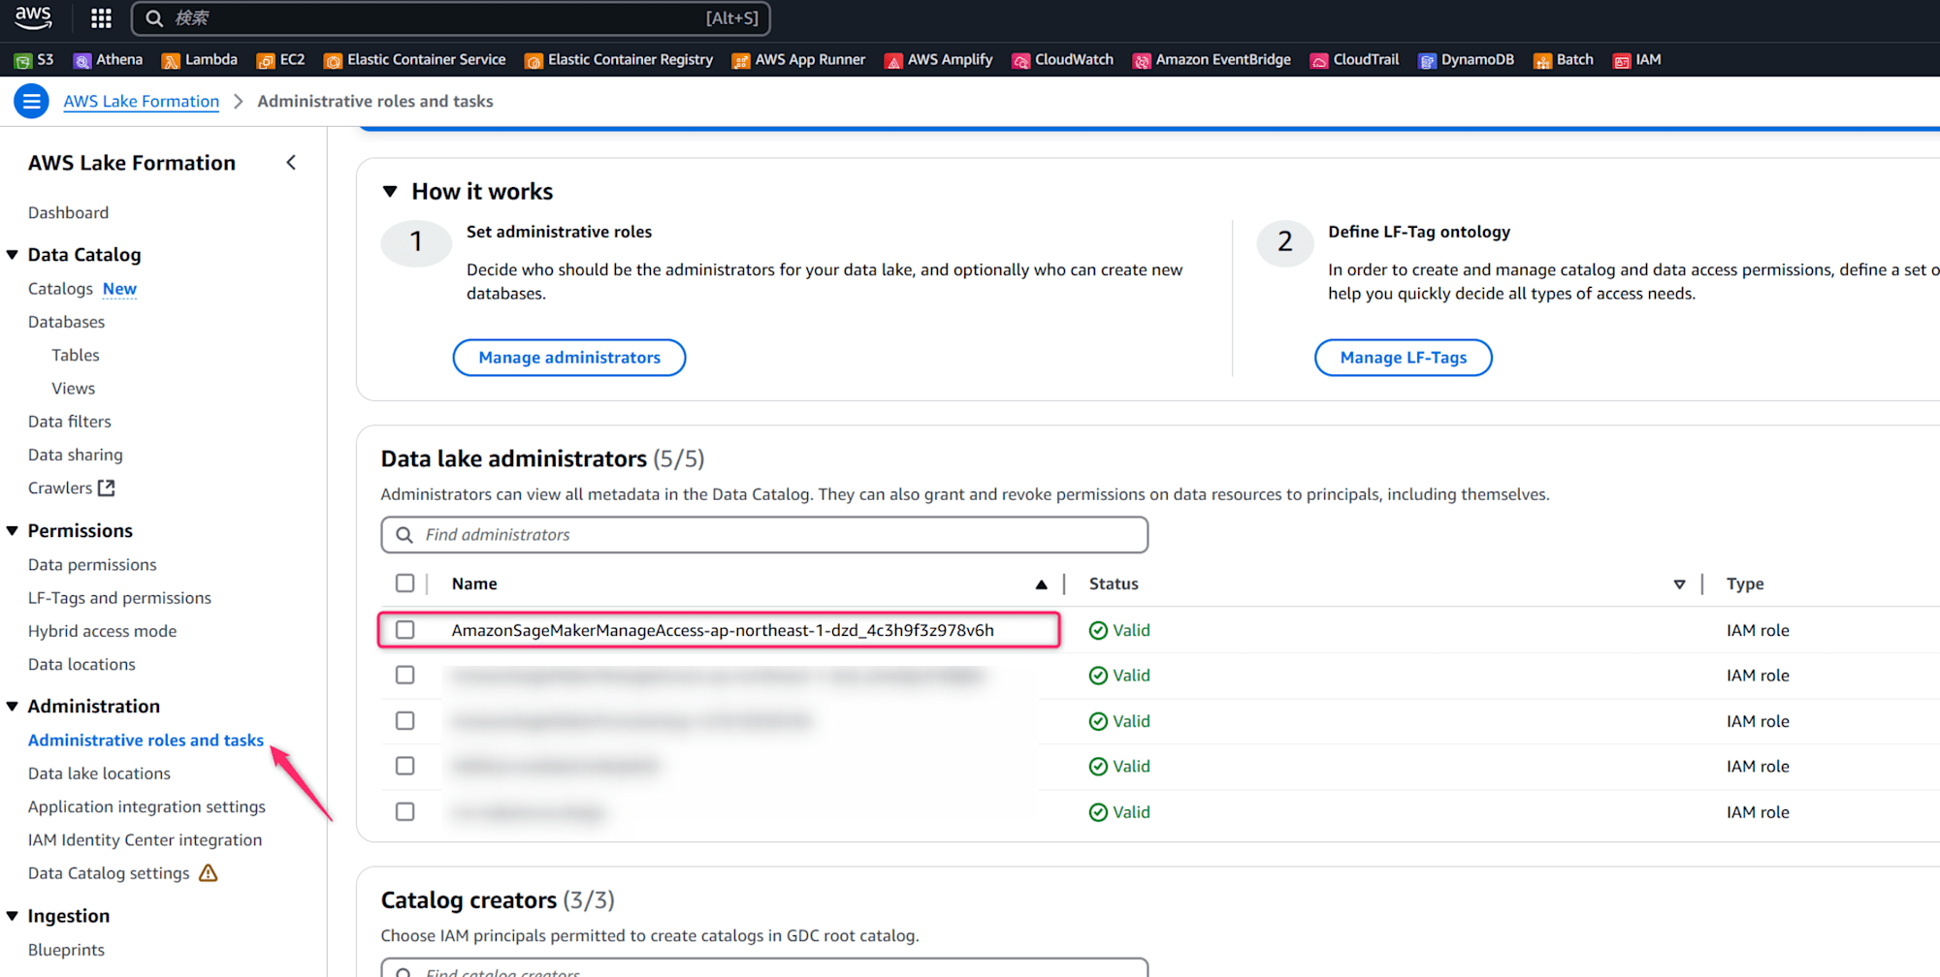The image size is (1940, 977).
Task: Open Data filters in side navigation
Action: (x=70, y=422)
